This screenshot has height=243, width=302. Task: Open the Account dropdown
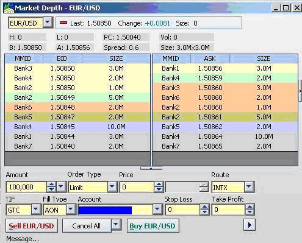coord(157,210)
